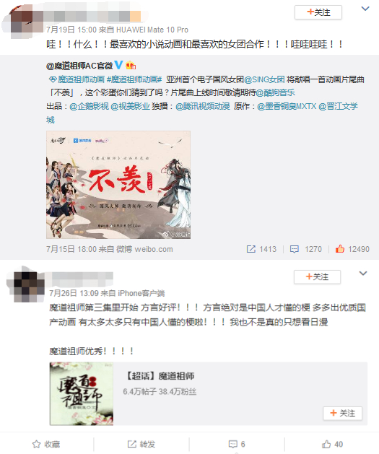Open the @SING女团 mention link
Screen dimensions: 379x454
point(264,79)
